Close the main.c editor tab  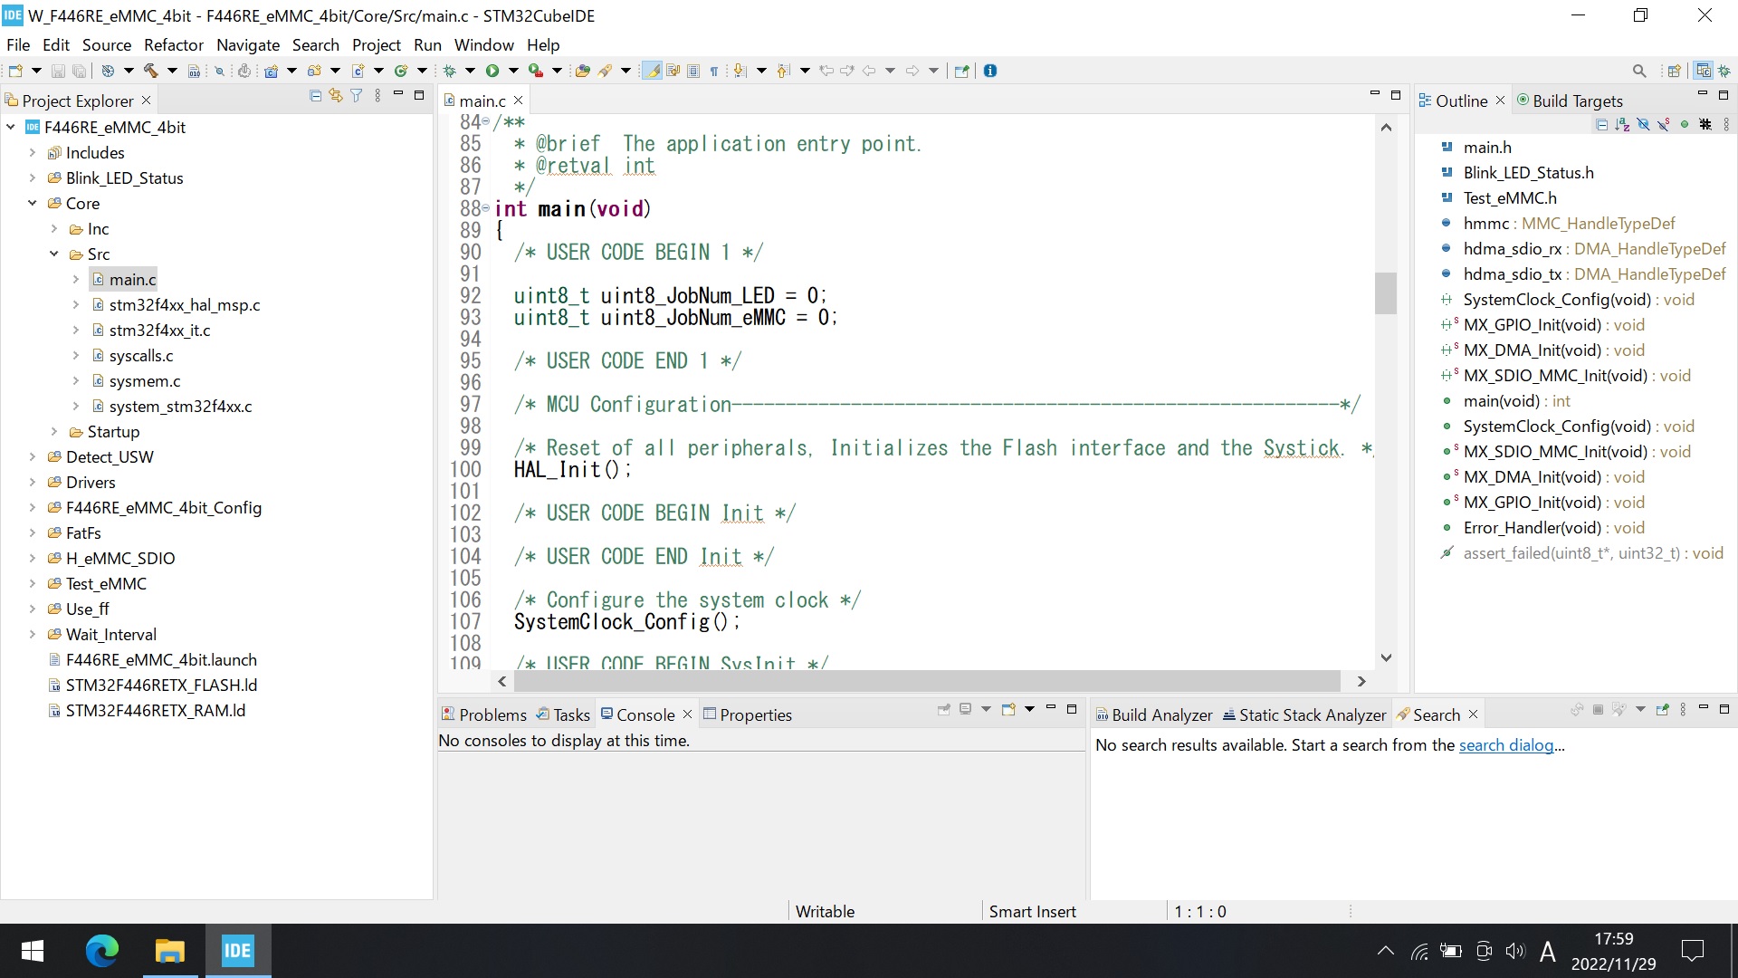pos(519,101)
